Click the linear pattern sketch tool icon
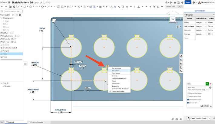Screen dimensions: 215x124 click(94, 7)
